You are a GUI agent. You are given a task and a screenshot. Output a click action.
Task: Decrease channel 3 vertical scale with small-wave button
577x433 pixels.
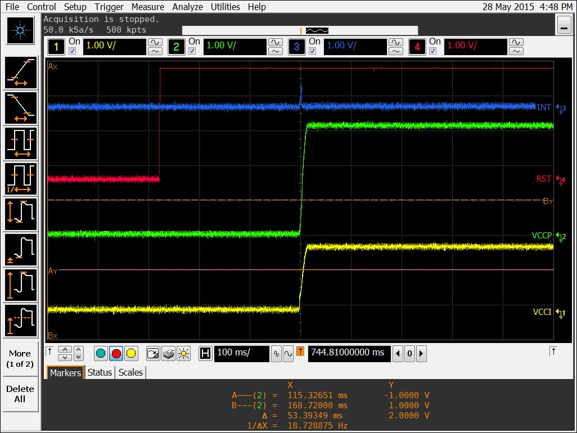(x=395, y=51)
